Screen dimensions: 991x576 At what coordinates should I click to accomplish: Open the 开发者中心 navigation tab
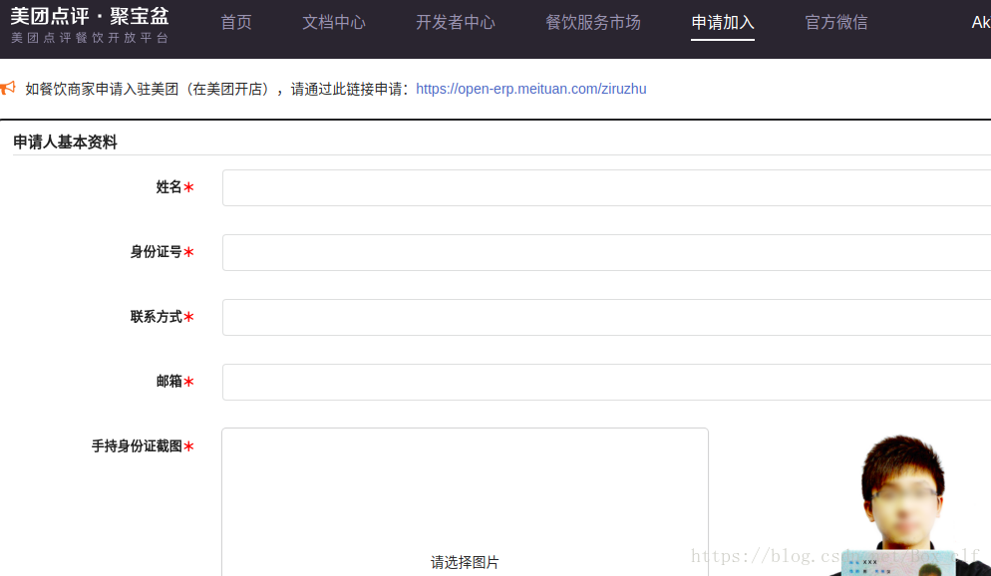(x=455, y=23)
